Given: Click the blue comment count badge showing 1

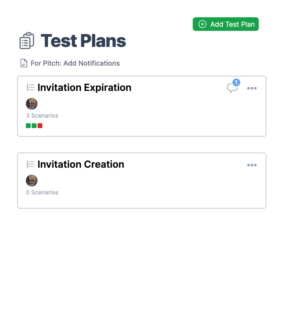Looking at the screenshot, I should tap(236, 83).
